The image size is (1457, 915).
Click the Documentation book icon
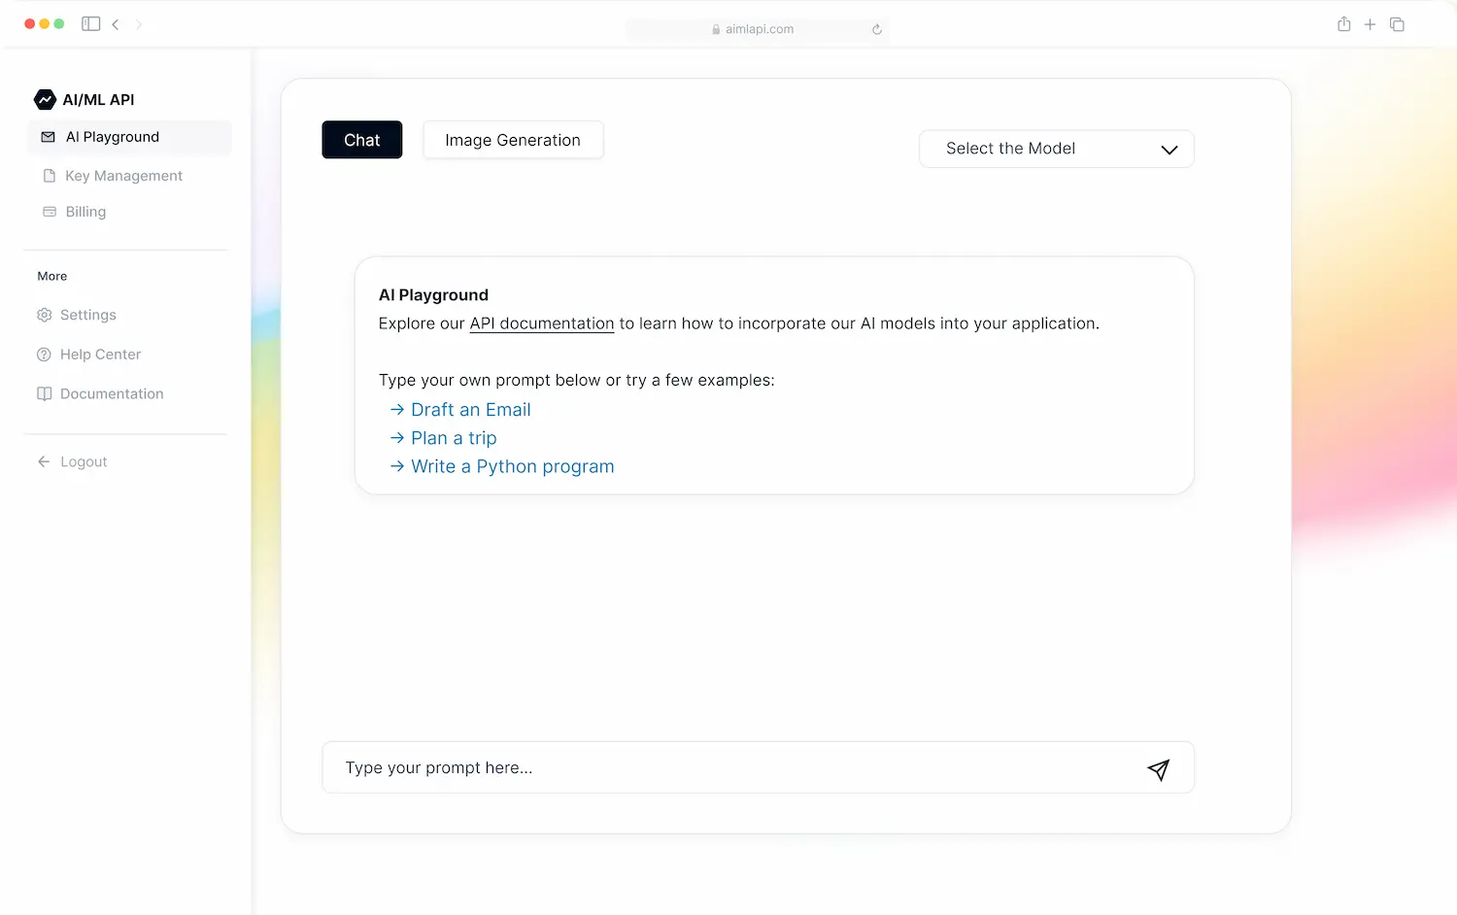point(44,393)
